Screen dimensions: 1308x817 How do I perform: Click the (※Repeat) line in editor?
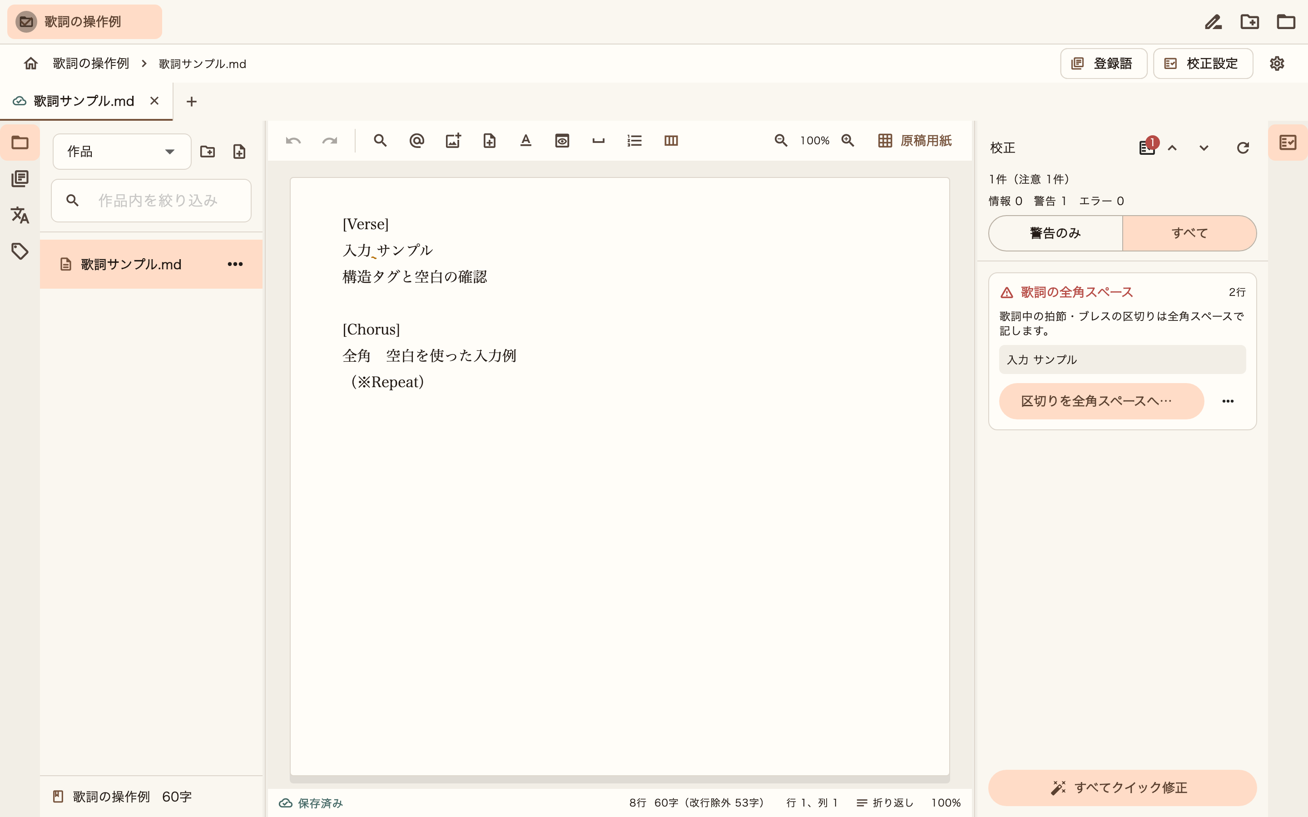[x=387, y=382]
